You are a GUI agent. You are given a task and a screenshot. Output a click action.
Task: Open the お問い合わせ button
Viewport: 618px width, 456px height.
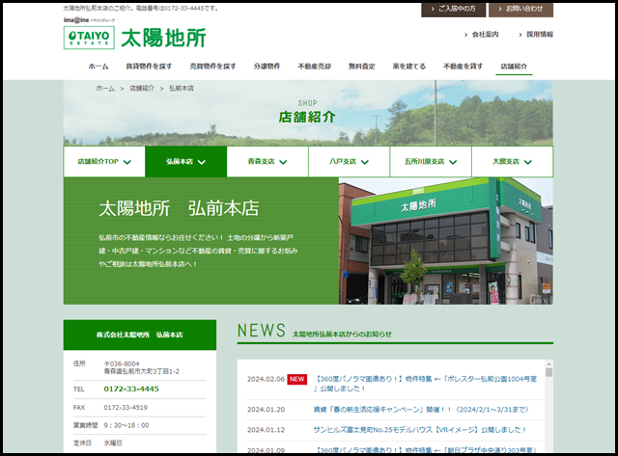click(x=520, y=9)
